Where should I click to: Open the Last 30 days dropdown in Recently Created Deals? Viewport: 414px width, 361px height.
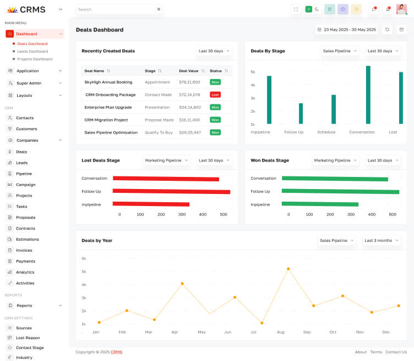(x=214, y=51)
